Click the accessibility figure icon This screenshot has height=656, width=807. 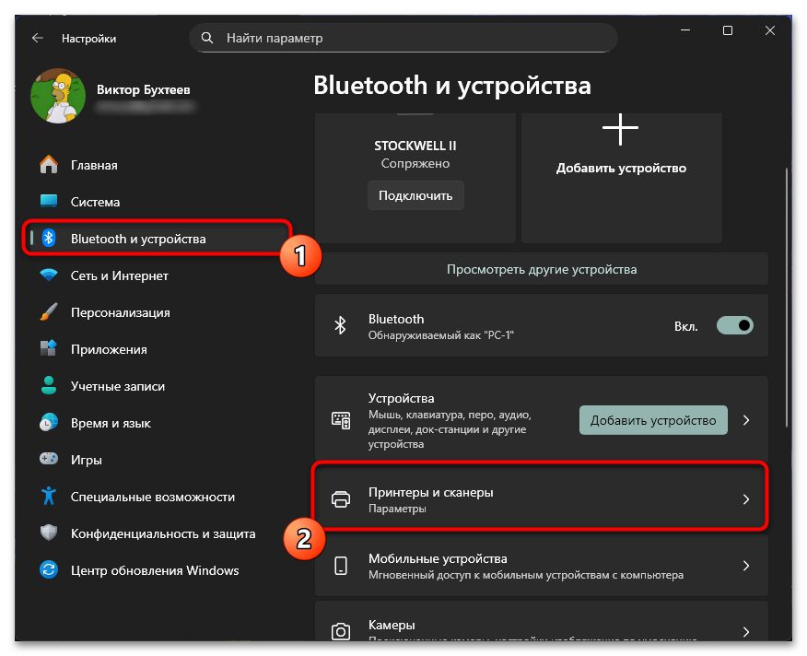pos(49,496)
